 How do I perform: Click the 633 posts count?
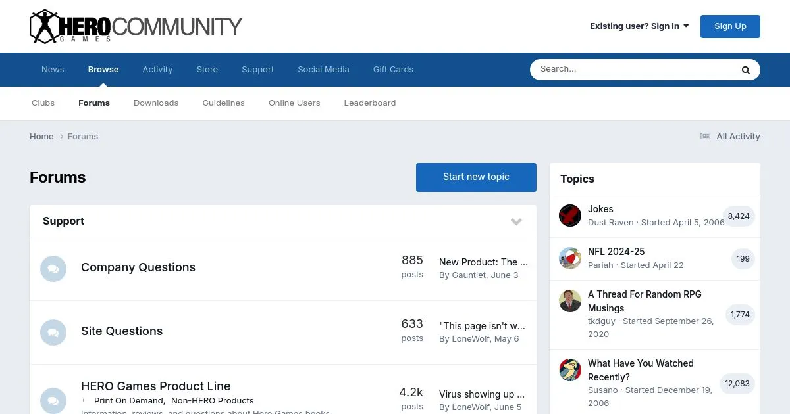(412, 324)
